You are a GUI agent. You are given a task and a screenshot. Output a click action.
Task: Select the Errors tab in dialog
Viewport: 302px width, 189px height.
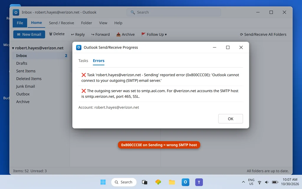pos(99,61)
